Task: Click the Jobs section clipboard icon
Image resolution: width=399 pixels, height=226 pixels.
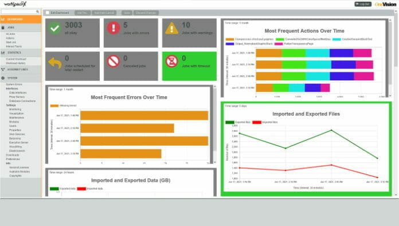Action: 3,27
